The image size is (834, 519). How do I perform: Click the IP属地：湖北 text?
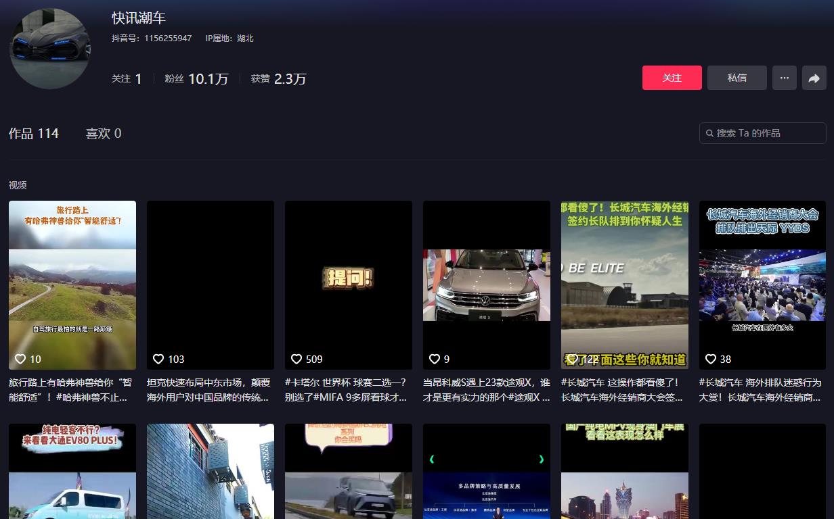click(x=229, y=39)
